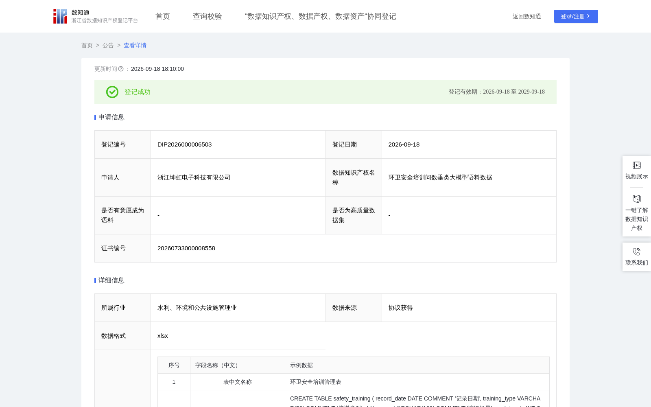Select the registration date 2026-09-18 cell
Screen dimensions: 651x407
point(469,144)
